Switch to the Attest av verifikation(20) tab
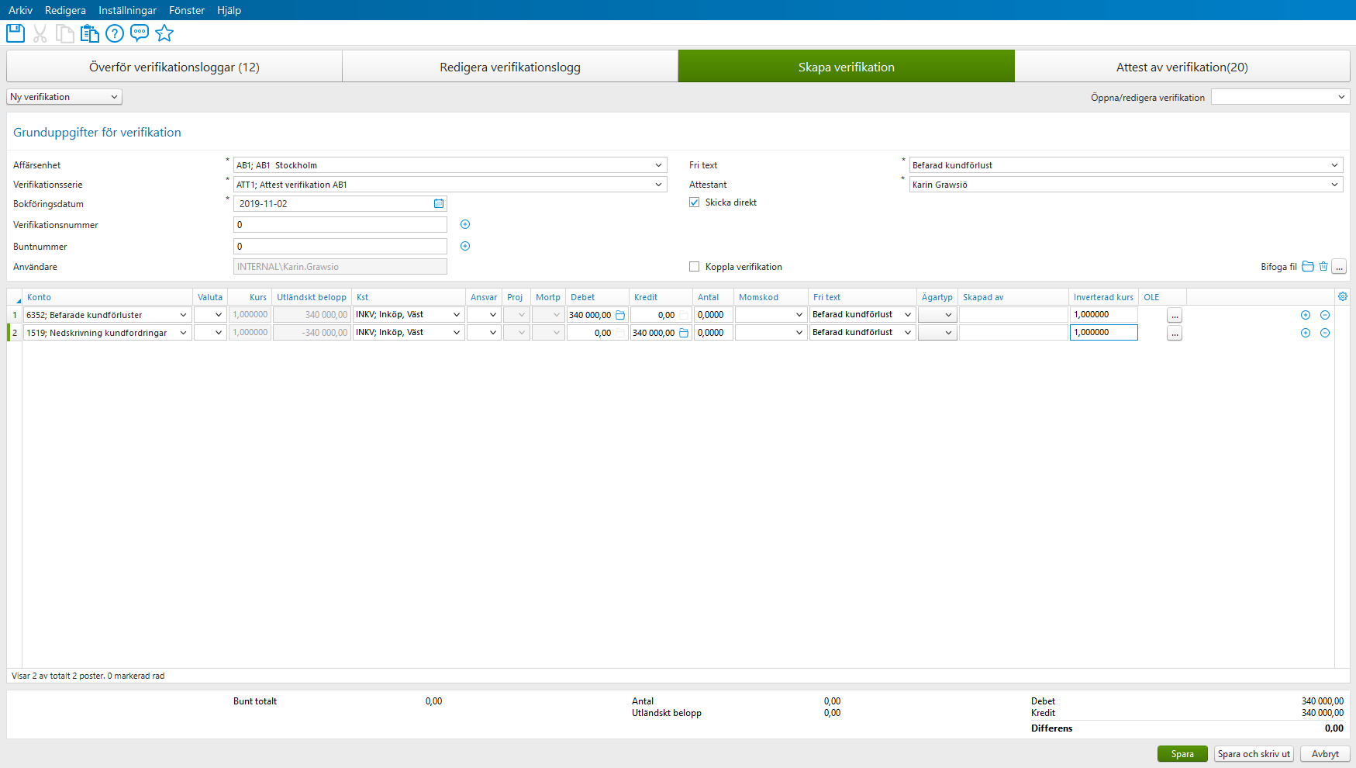1356x768 pixels. tap(1182, 66)
